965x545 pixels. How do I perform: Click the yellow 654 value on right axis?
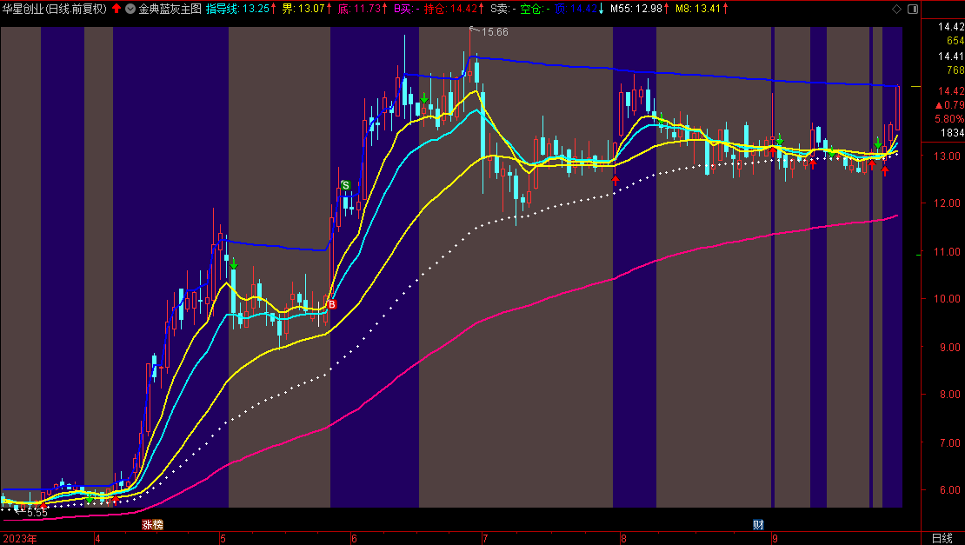pyautogui.click(x=955, y=41)
